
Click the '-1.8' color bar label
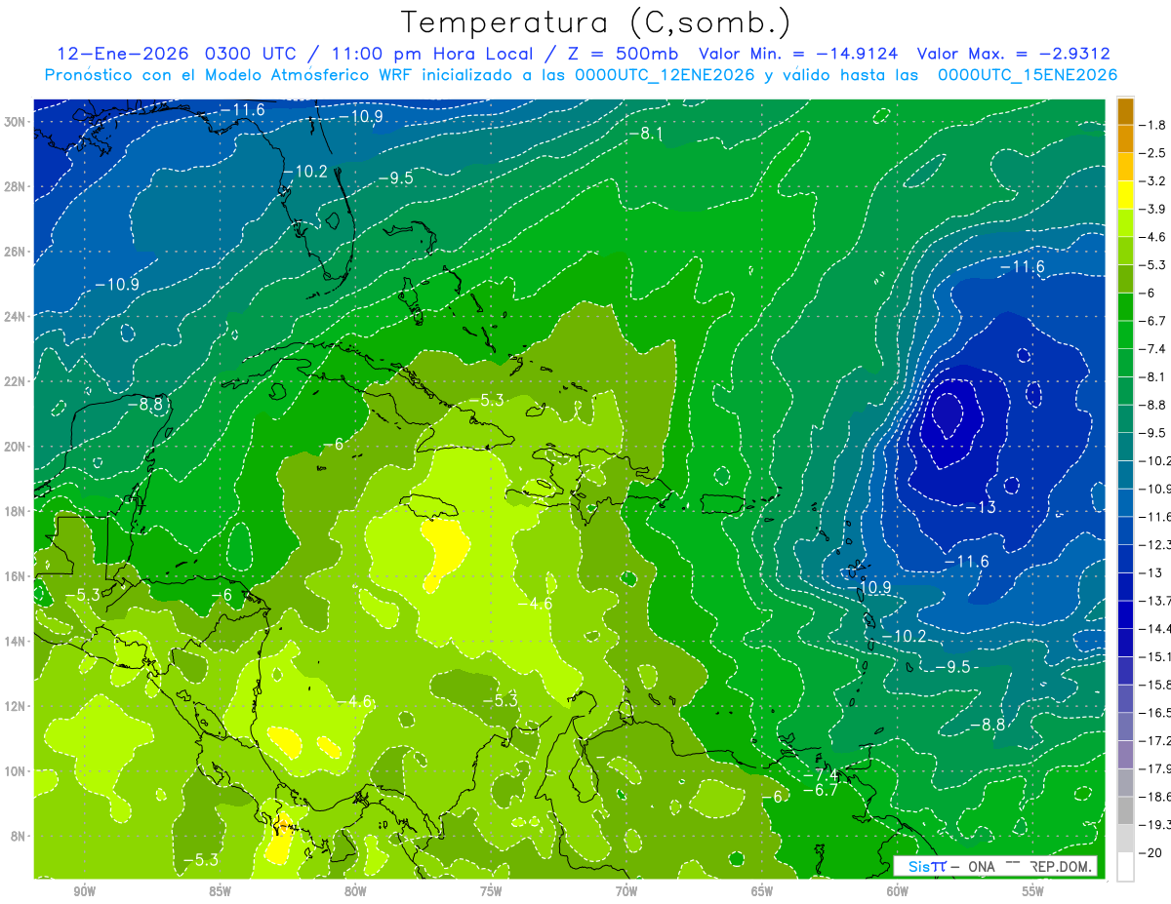(1152, 125)
